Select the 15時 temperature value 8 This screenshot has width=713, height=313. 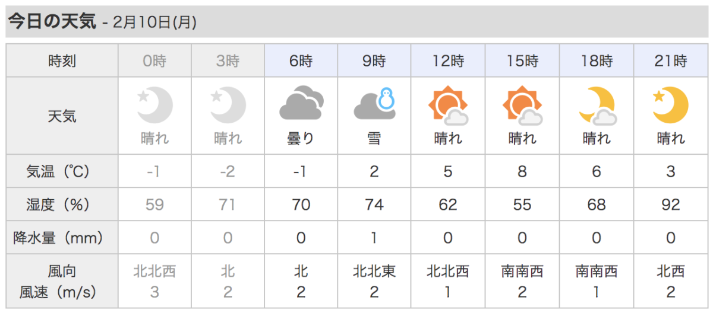coord(522,171)
